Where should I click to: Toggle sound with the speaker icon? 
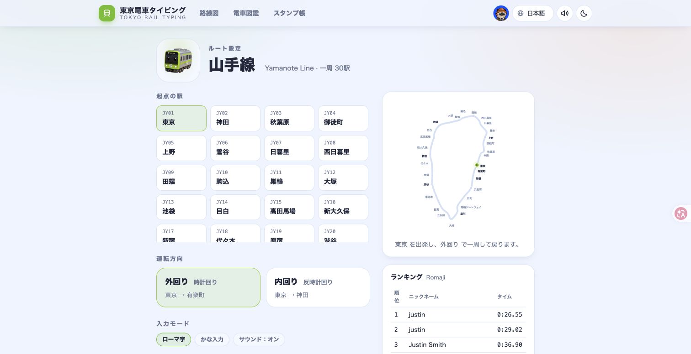pyautogui.click(x=565, y=13)
